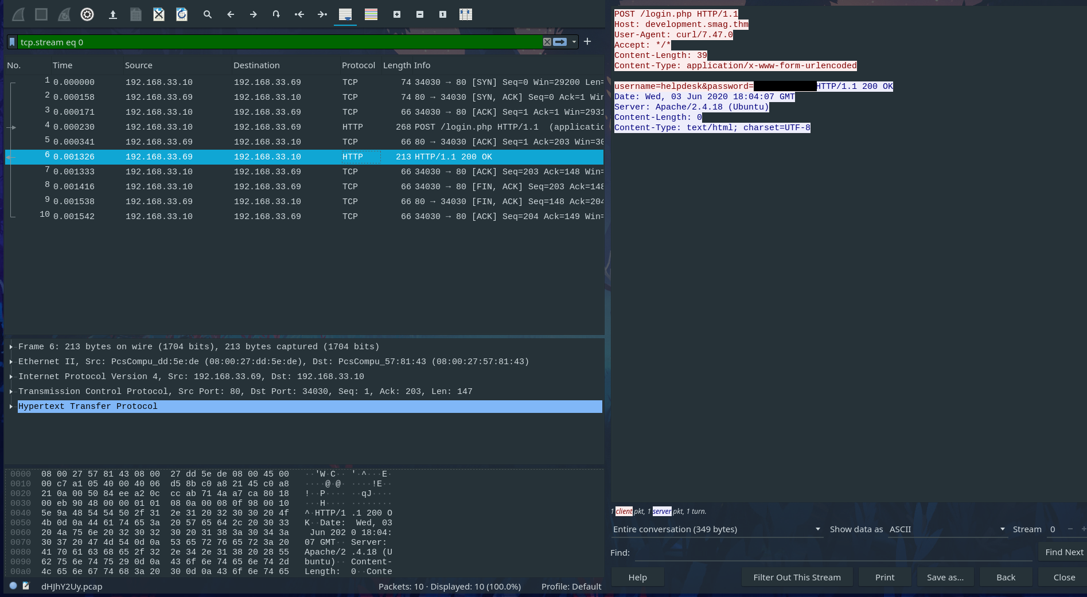
Task: Sort packets by the Protocol column header
Action: click(x=358, y=65)
